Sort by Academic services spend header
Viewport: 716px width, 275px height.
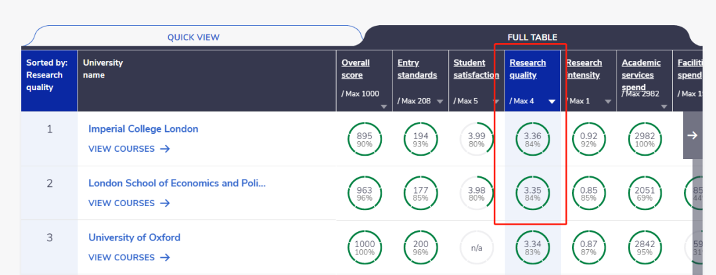(x=640, y=75)
